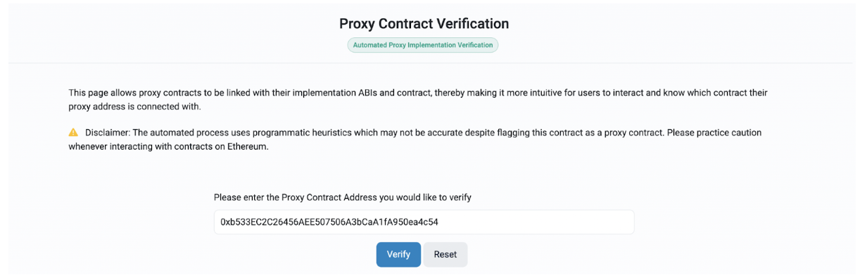
Task: Click the yellow warning triangle icon
Action: (73, 133)
